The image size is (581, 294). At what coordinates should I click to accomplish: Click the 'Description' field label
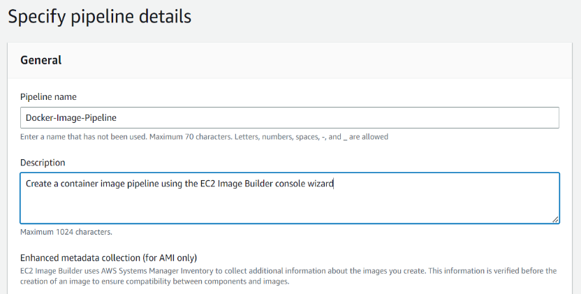43,163
